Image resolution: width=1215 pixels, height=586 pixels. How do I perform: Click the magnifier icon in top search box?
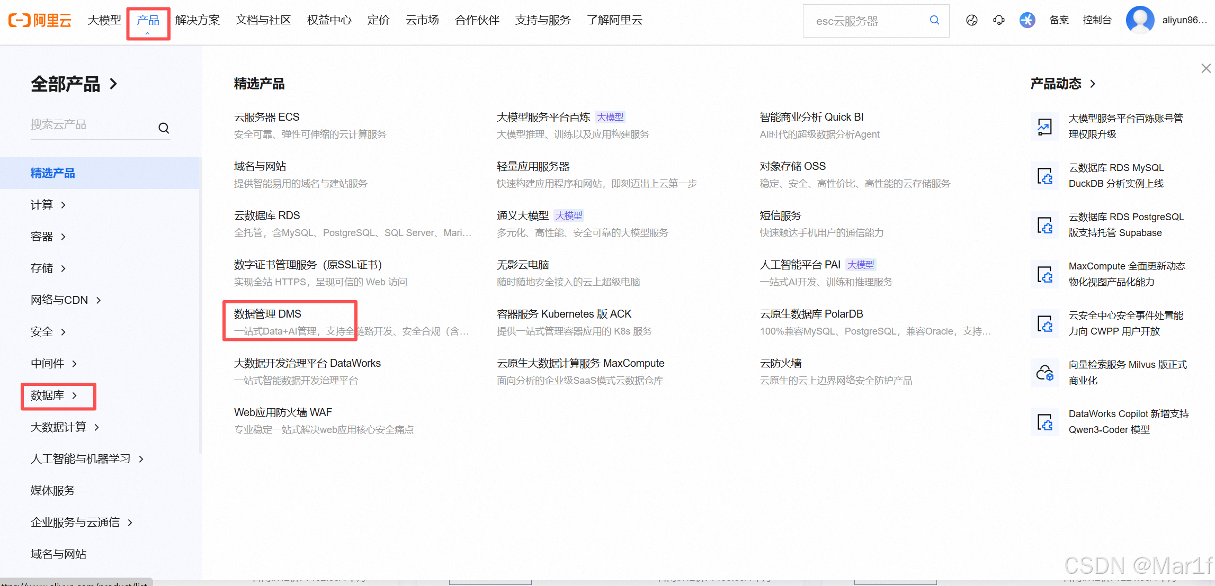point(934,20)
